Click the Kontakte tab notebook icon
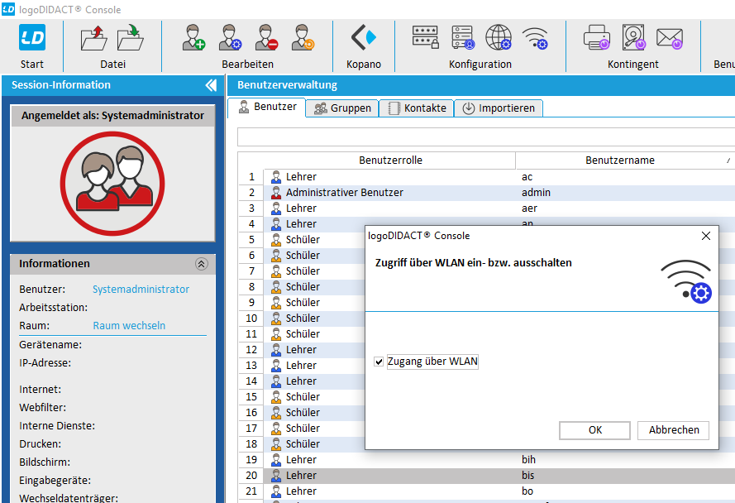 (394, 108)
